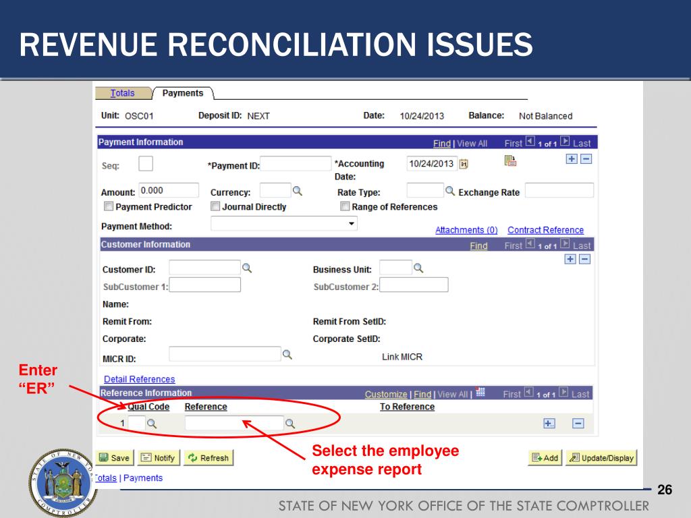Click the document icon beside Accounting Date
The image size is (691, 518).
pyautogui.click(x=510, y=161)
